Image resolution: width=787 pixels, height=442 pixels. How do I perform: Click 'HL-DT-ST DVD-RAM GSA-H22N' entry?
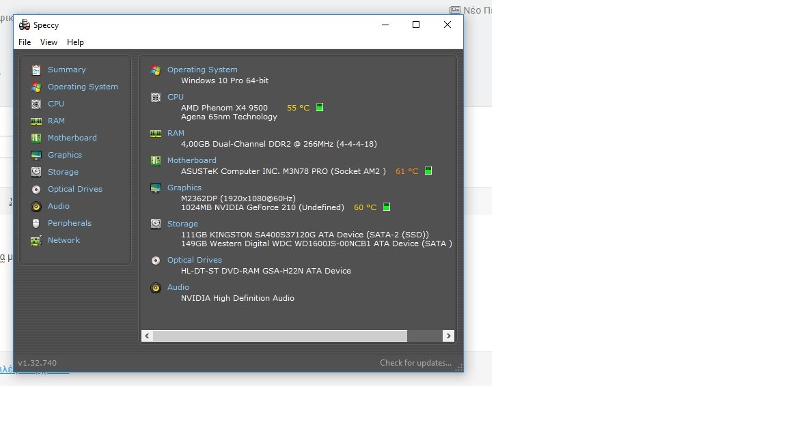coord(266,271)
